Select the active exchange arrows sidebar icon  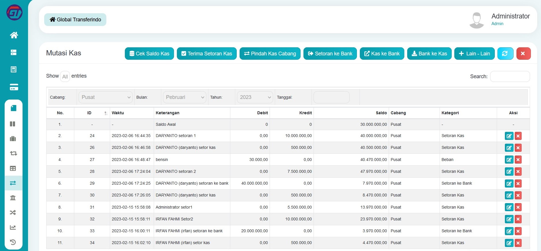pyautogui.click(x=13, y=183)
